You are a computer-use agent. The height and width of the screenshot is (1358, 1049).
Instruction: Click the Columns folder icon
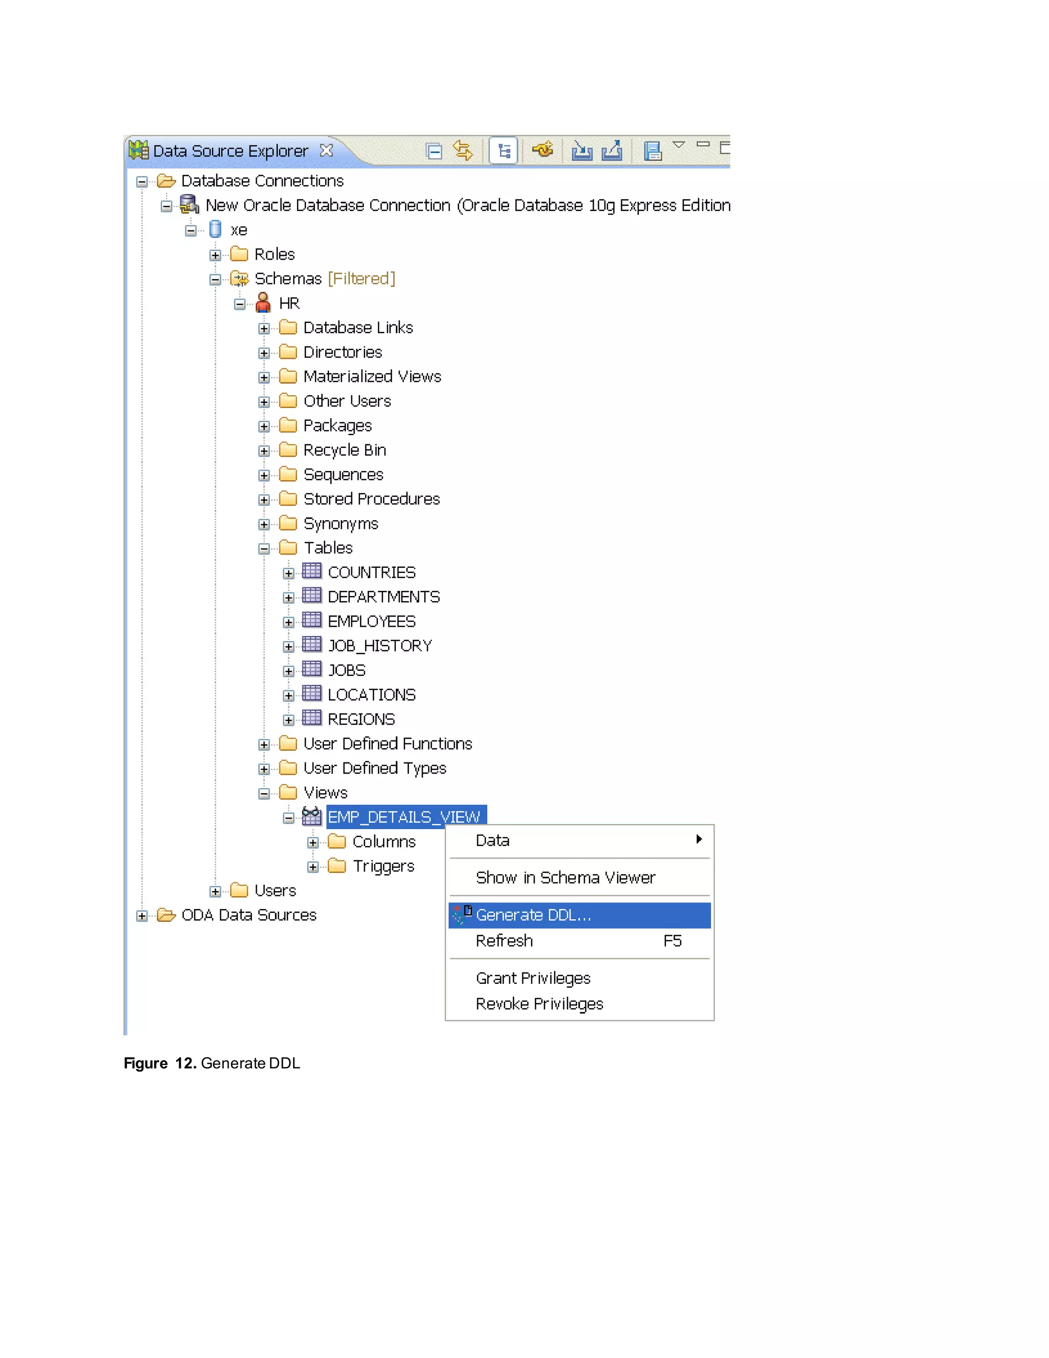[x=337, y=842]
